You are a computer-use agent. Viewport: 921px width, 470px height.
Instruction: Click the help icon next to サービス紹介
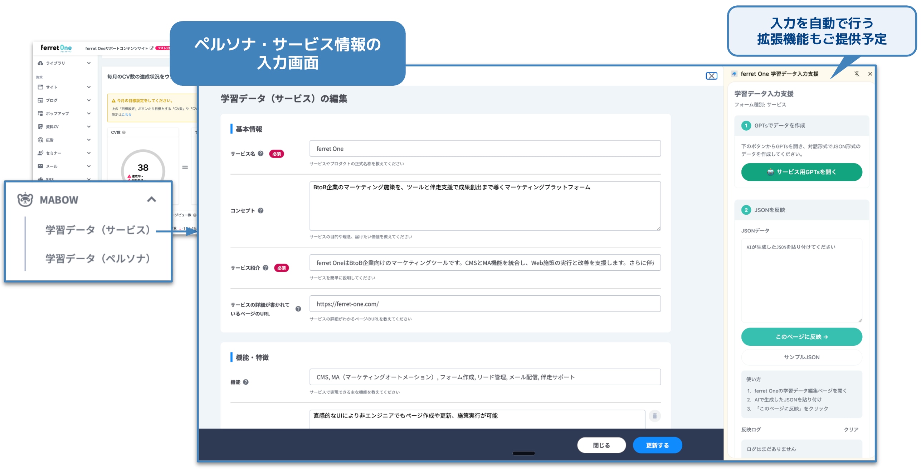pyautogui.click(x=265, y=268)
